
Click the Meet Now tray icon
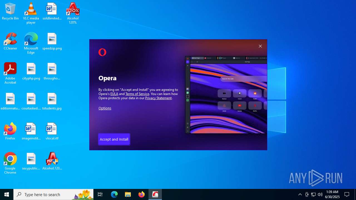[307, 194]
